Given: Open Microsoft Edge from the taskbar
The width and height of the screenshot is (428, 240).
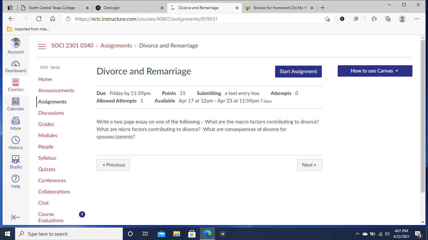Looking at the screenshot, I should [x=207, y=234].
